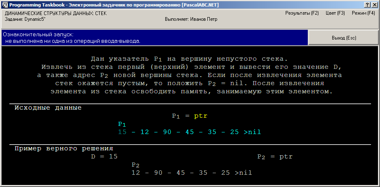
Task: Click the cyan P1 pointer label
Action: 122,124
